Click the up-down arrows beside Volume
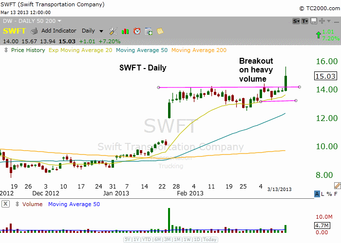Screen dimensions: 341x243 (17, 204)
